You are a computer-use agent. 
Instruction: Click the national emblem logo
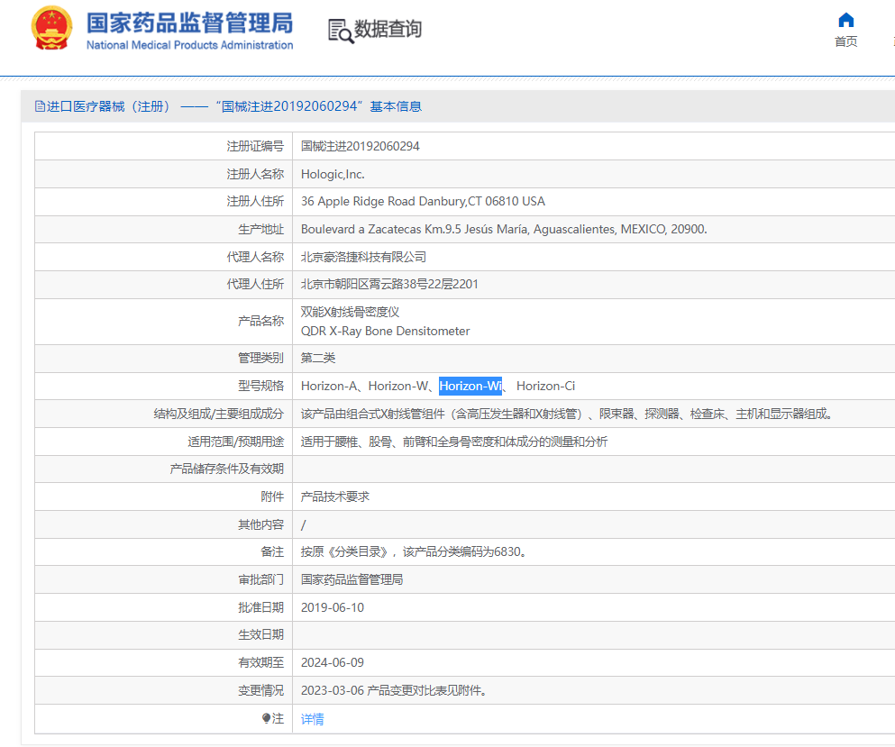pos(52,29)
